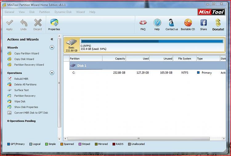The width and height of the screenshot is (231, 156).
Task: Click the Logical legend color swatch
Action: [x=30, y=144]
